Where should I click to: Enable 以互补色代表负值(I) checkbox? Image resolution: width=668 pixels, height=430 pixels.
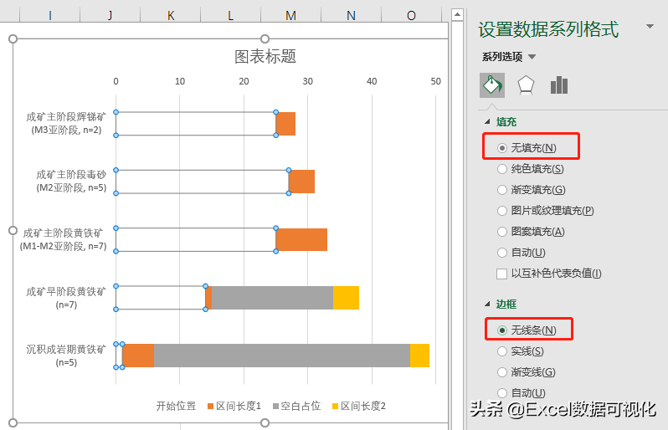502,274
